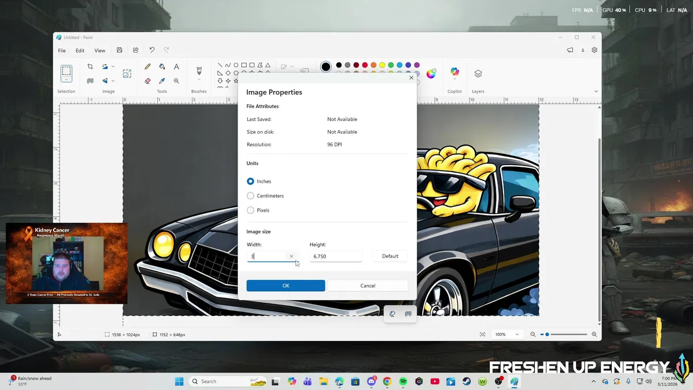693x390 pixels.
Task: Collapse the ribbon using the chevron
Action: pyautogui.click(x=596, y=92)
